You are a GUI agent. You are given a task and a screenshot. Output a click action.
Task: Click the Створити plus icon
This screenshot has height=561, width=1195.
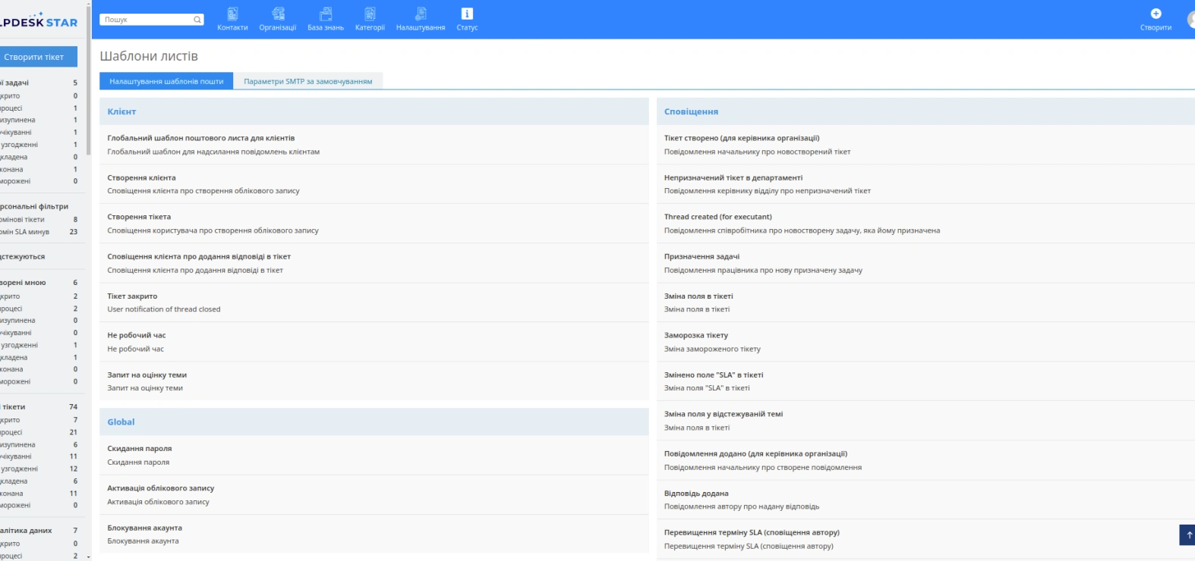click(1156, 14)
